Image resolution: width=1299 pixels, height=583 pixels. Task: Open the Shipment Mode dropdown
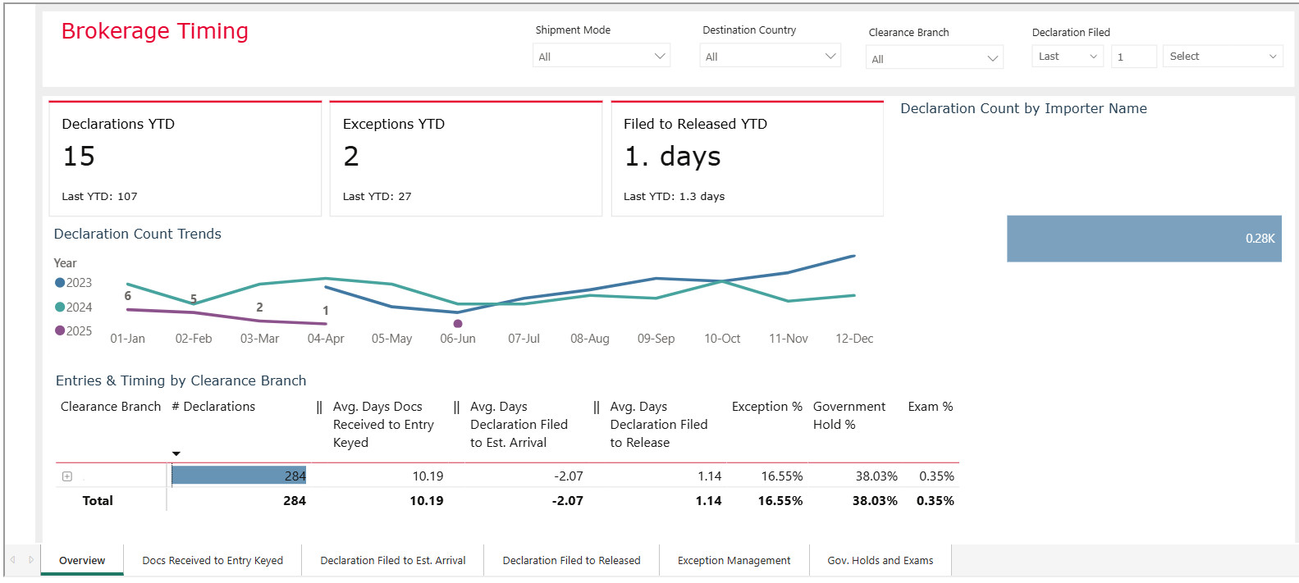pyautogui.click(x=601, y=57)
